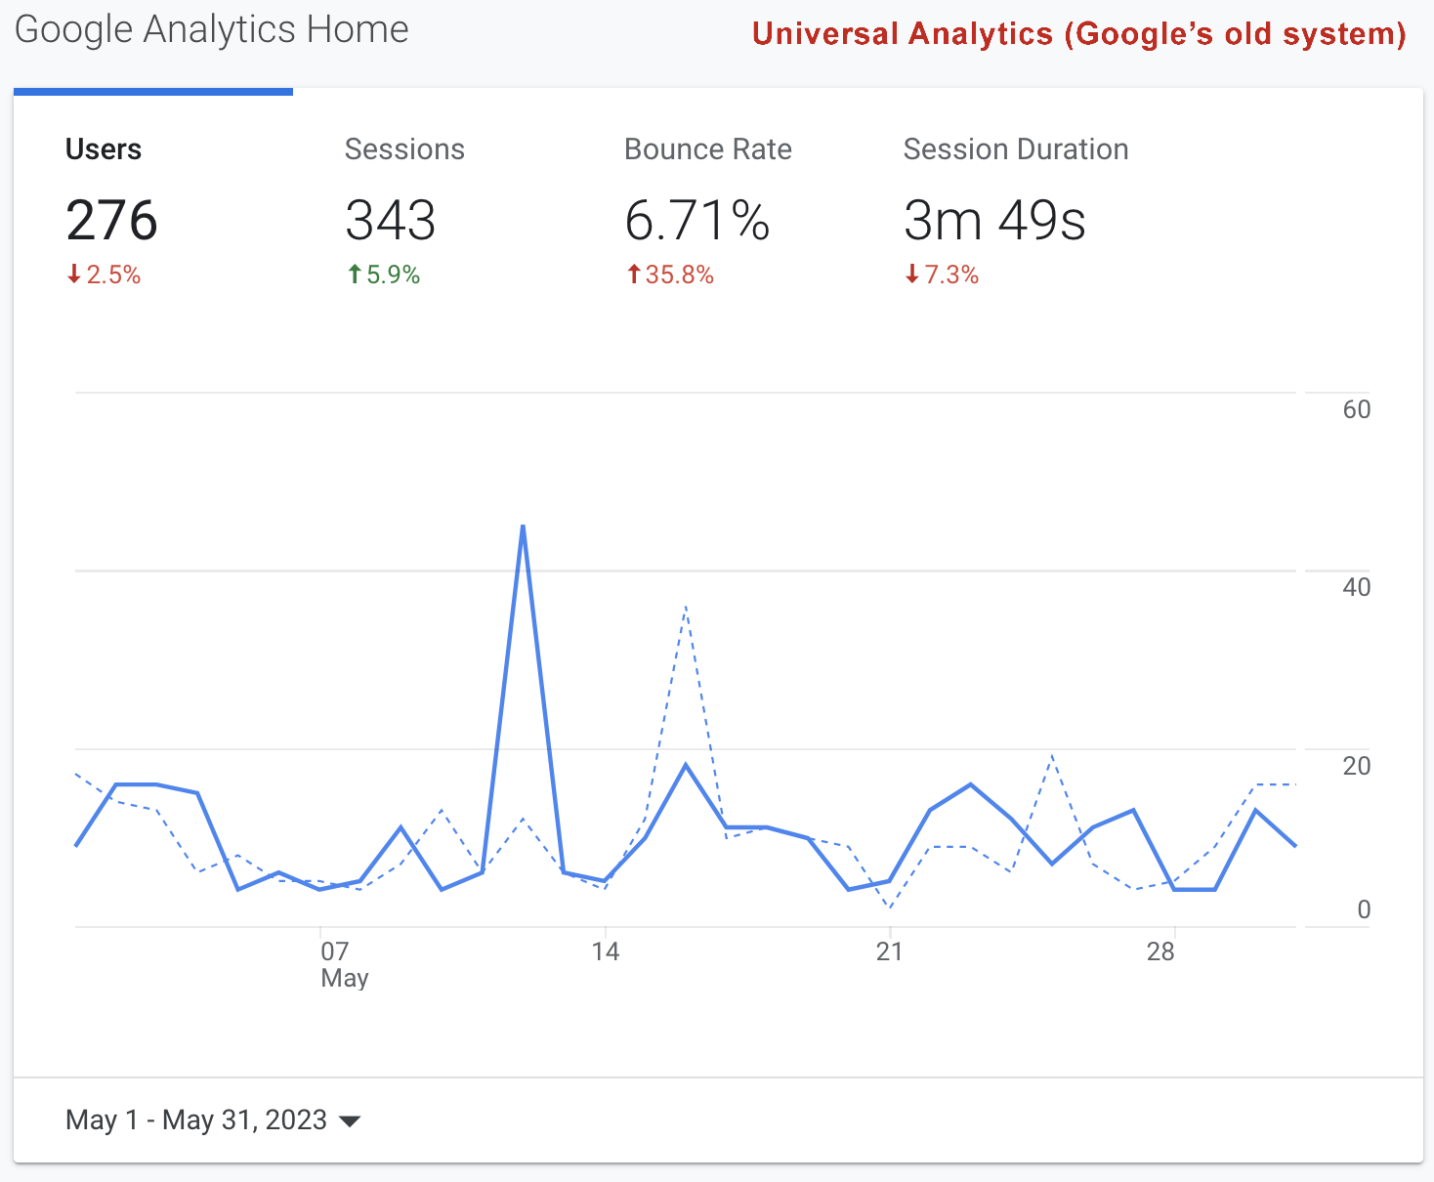The image size is (1434, 1182).
Task: Click the 5.9% change figure
Action: pos(394,275)
